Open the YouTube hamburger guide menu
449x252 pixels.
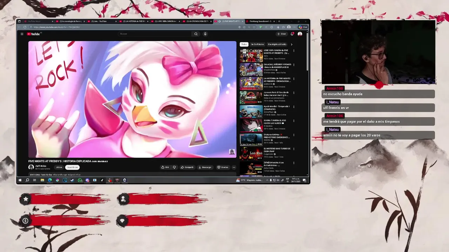point(22,34)
